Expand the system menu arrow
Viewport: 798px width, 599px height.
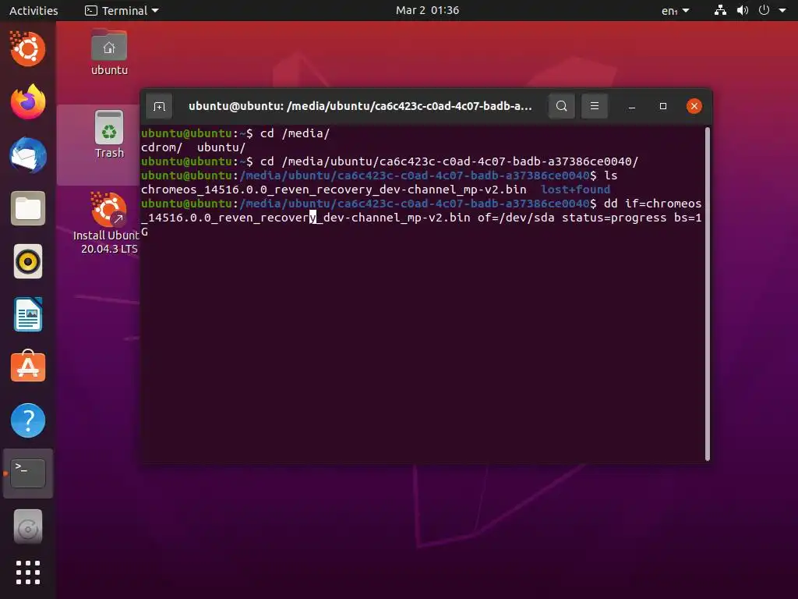782,10
